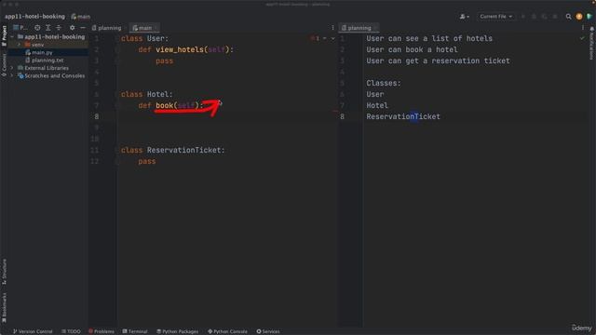The height and width of the screenshot is (335, 596).
Task: Close the main editor tab
Action: point(156,28)
